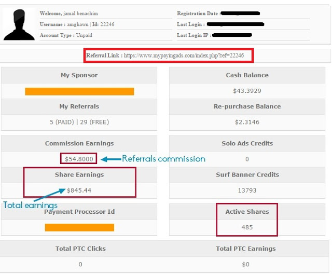Click the Total PTC Clicks header

point(80,249)
